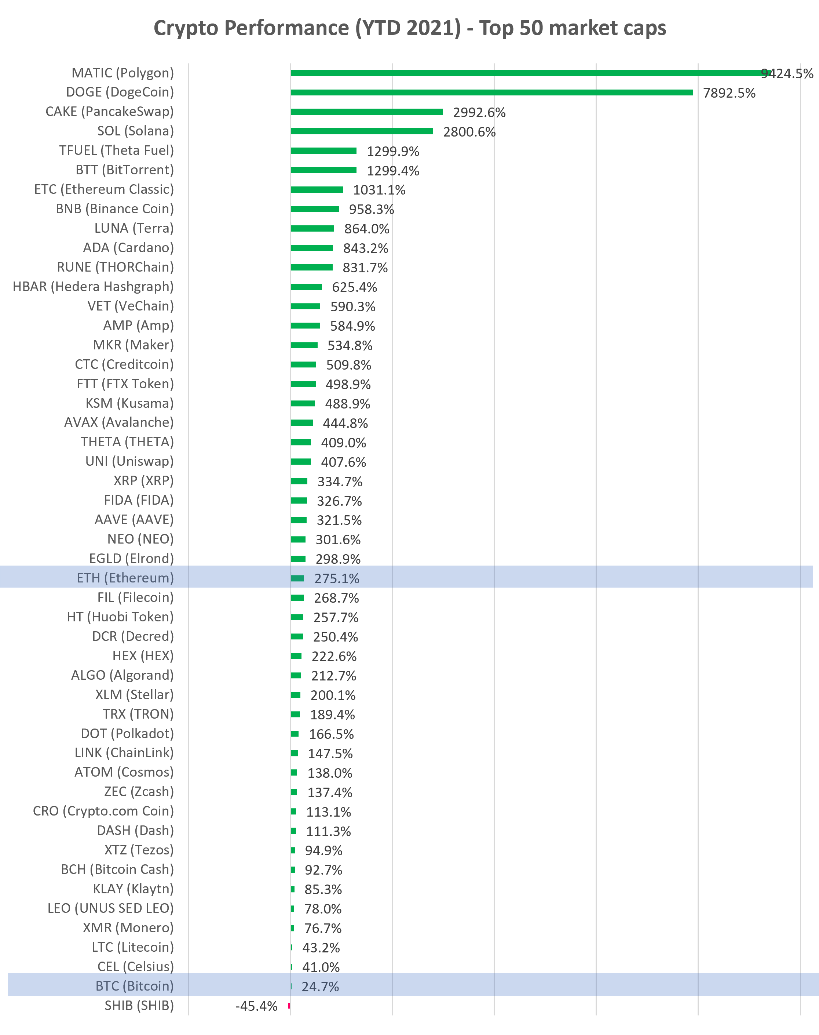Click the EGLD (Elrond) label
819x1035 pixels.
point(132,559)
